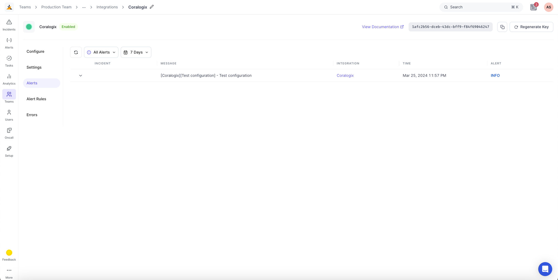Click the Mar 25, 2024 11:57 PM timestamp
Screen dimensions: 558x280
point(424,75)
